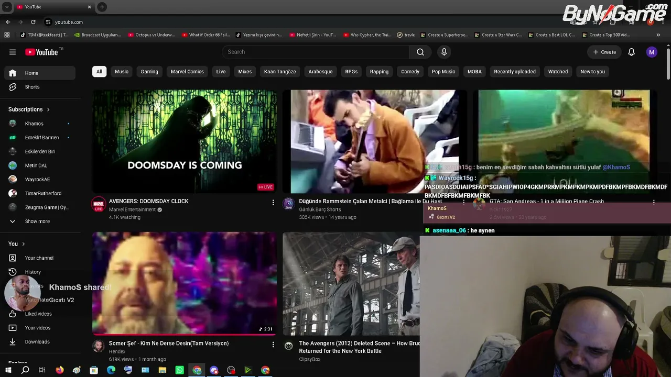
Task: Open Marvel Entertainment channel avatar
Action: (x=99, y=204)
